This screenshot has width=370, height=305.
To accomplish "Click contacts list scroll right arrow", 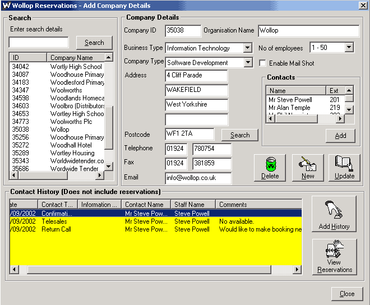I will tap(340, 119).
